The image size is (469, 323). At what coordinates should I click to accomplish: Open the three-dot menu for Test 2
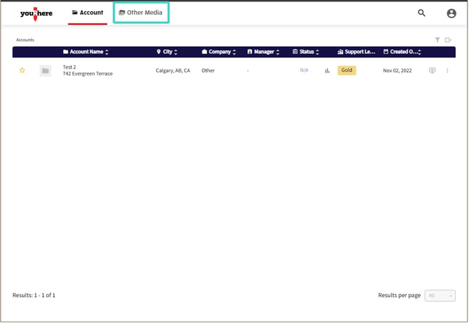click(x=447, y=71)
